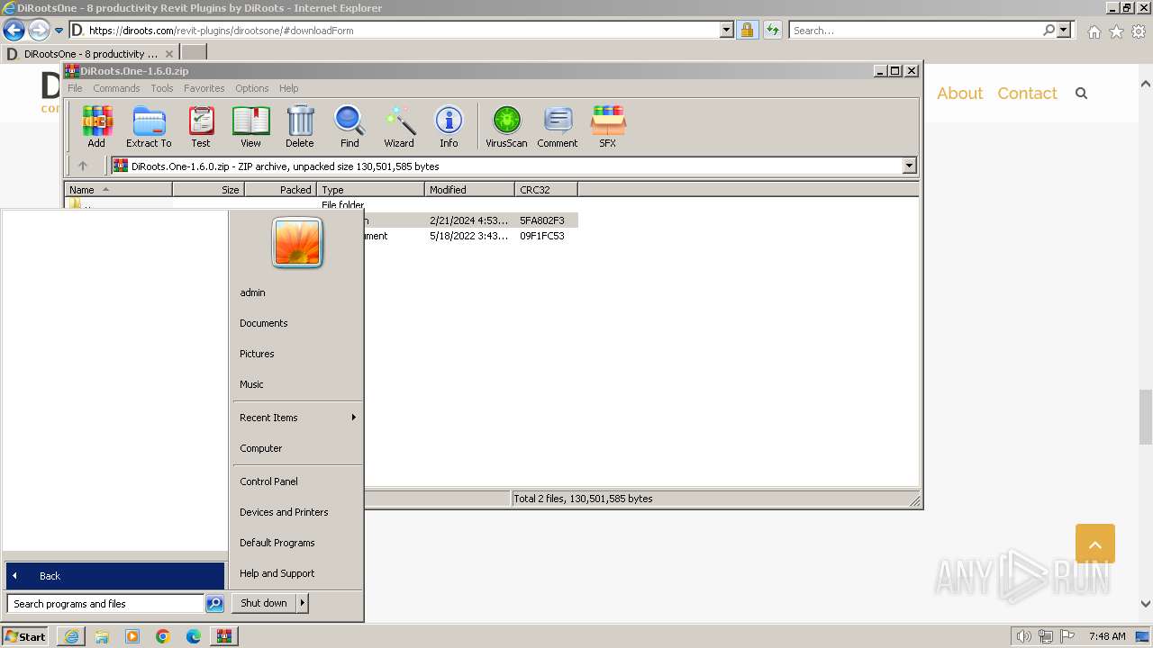
Task: Click the Start button
Action: click(x=25, y=636)
